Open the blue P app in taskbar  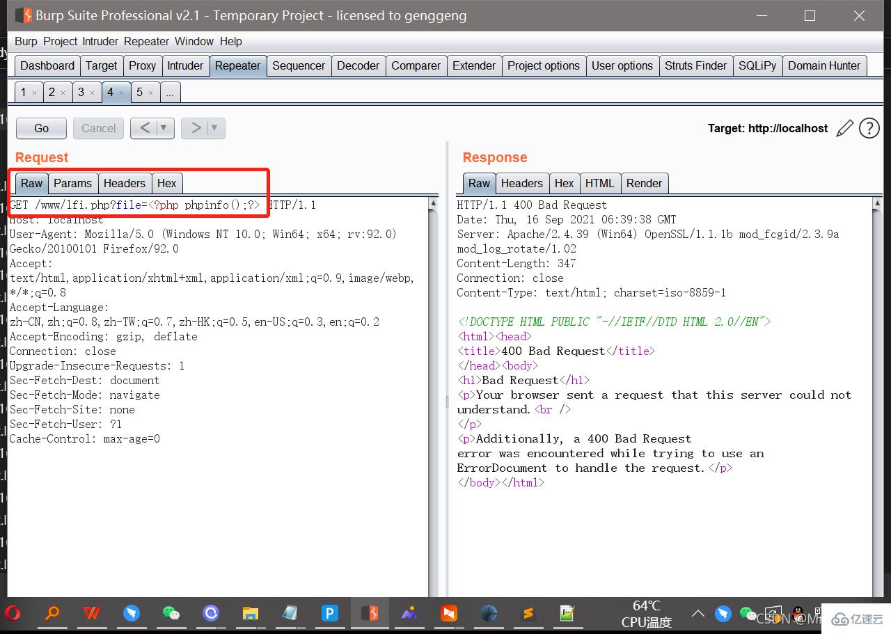coord(329,613)
